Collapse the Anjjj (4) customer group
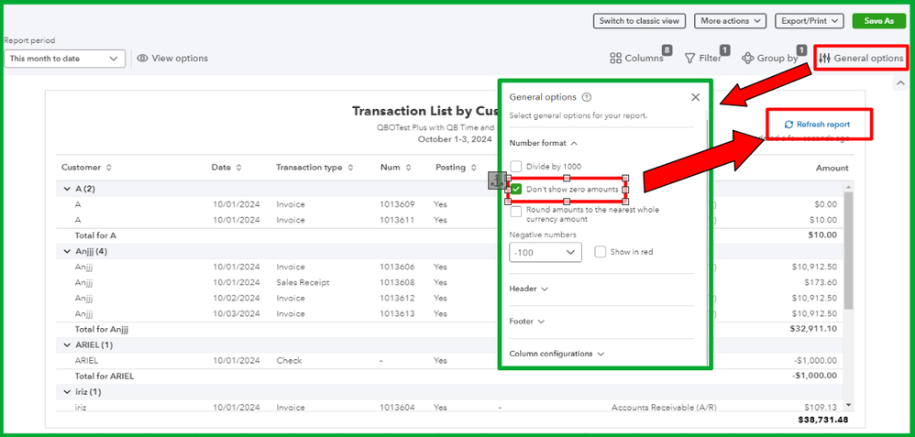Viewport: 915px width, 437px height. [67, 251]
